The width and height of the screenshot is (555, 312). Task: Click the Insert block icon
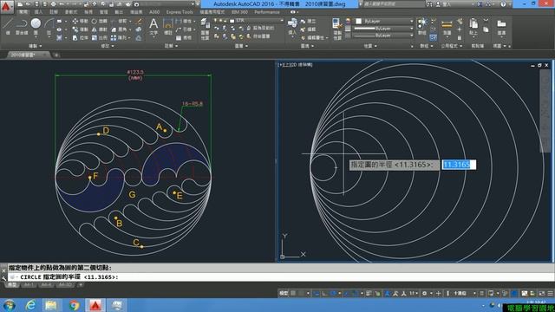tap(292, 27)
